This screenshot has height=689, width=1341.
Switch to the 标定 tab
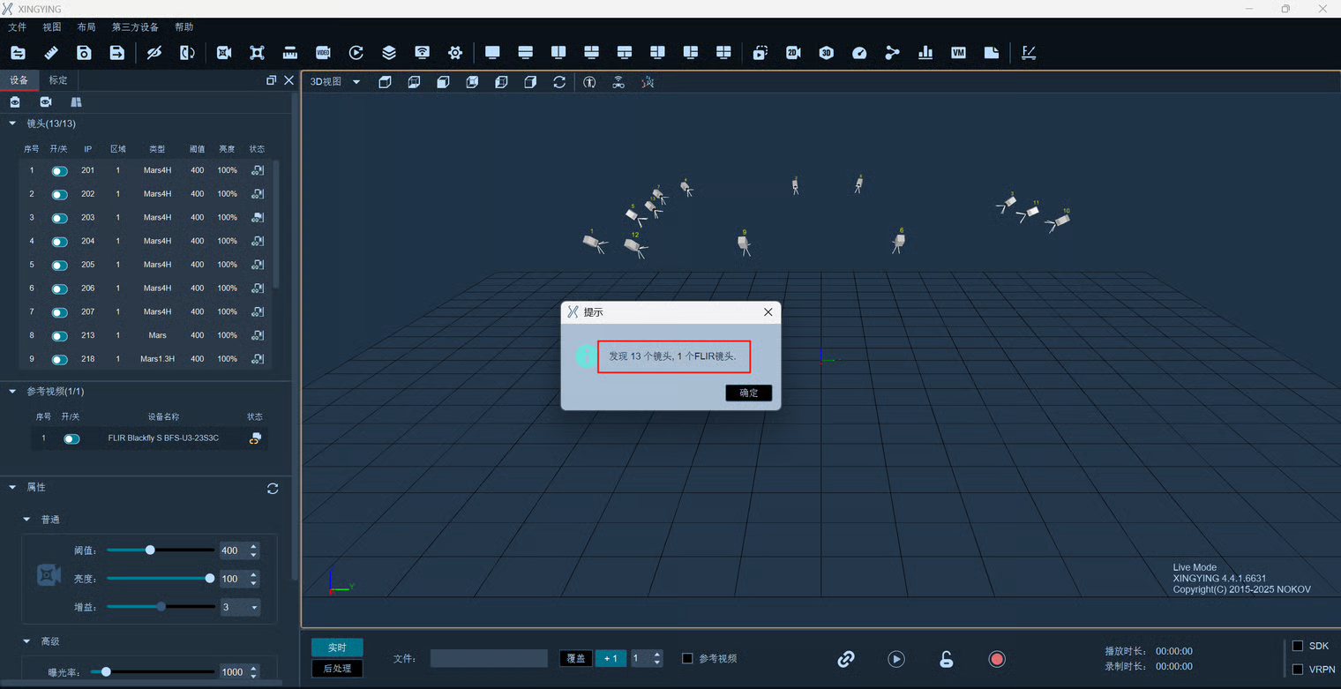pyautogui.click(x=58, y=80)
